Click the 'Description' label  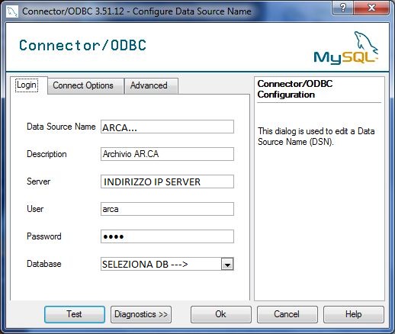47,154
